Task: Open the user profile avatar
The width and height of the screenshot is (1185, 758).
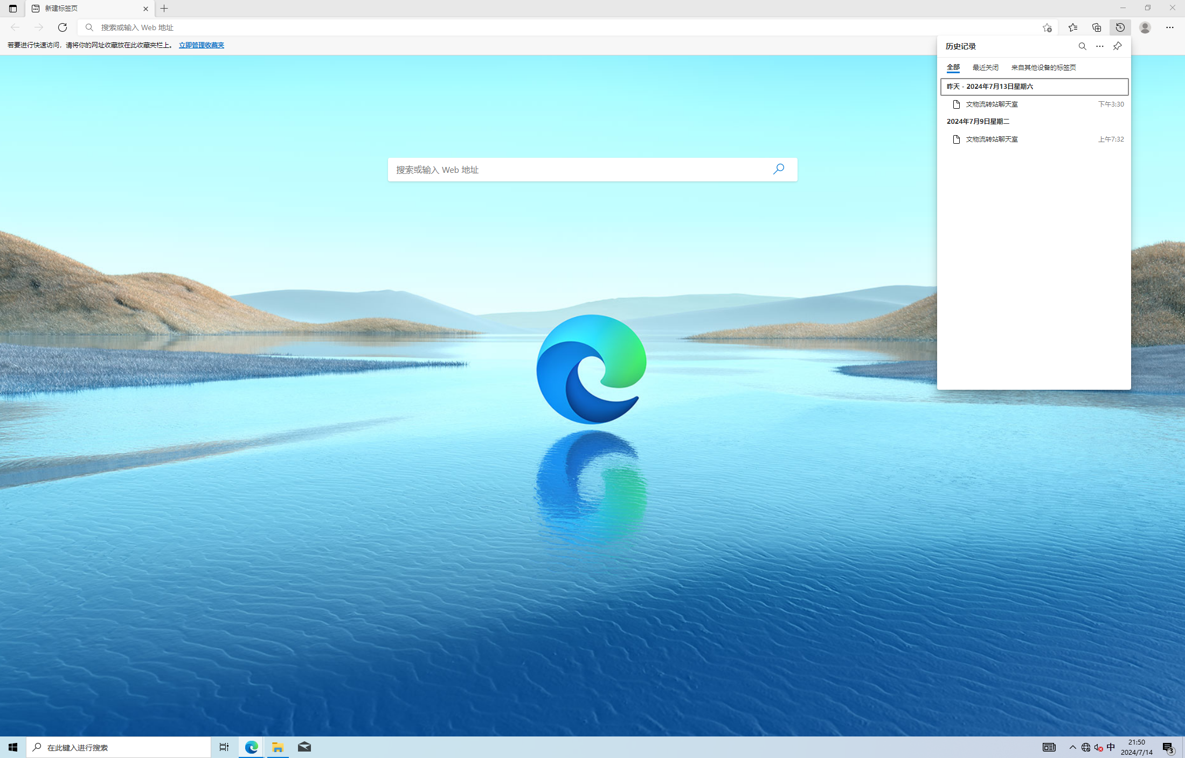Action: pos(1145,27)
